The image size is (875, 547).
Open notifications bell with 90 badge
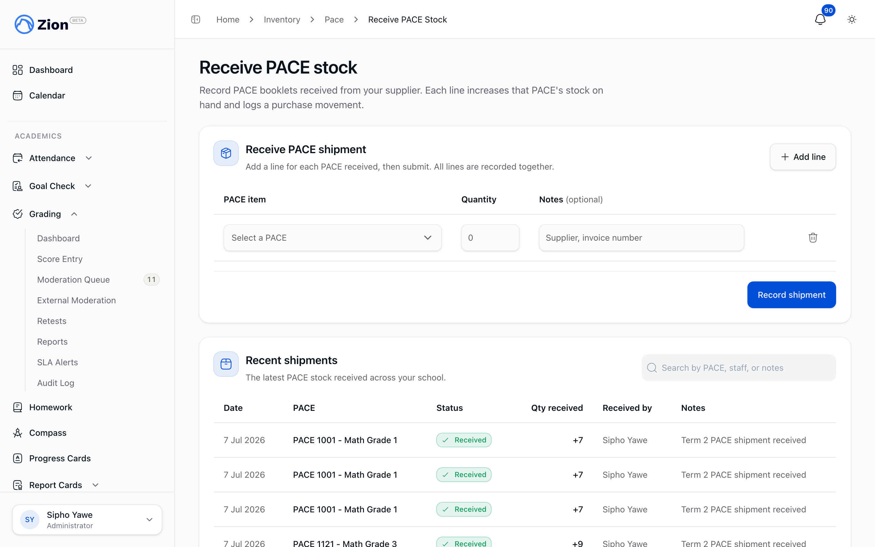coord(820,19)
